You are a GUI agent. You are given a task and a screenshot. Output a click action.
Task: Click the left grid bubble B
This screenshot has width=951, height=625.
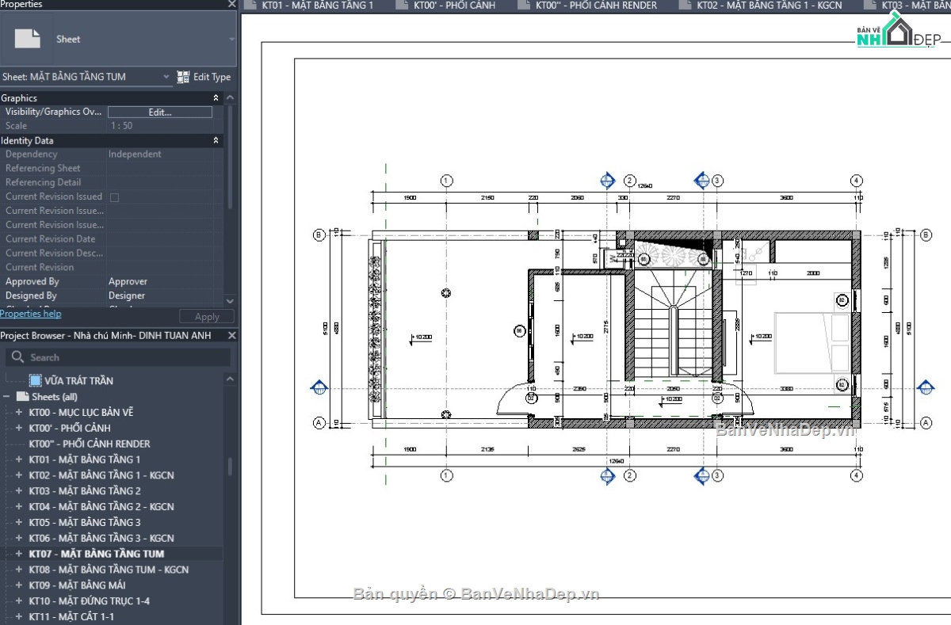[319, 234]
